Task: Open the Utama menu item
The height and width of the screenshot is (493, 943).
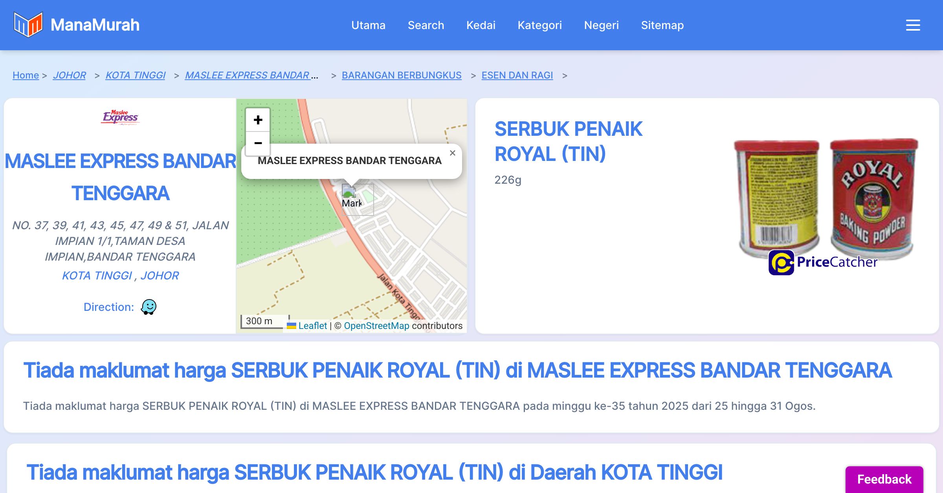Action: click(x=368, y=25)
